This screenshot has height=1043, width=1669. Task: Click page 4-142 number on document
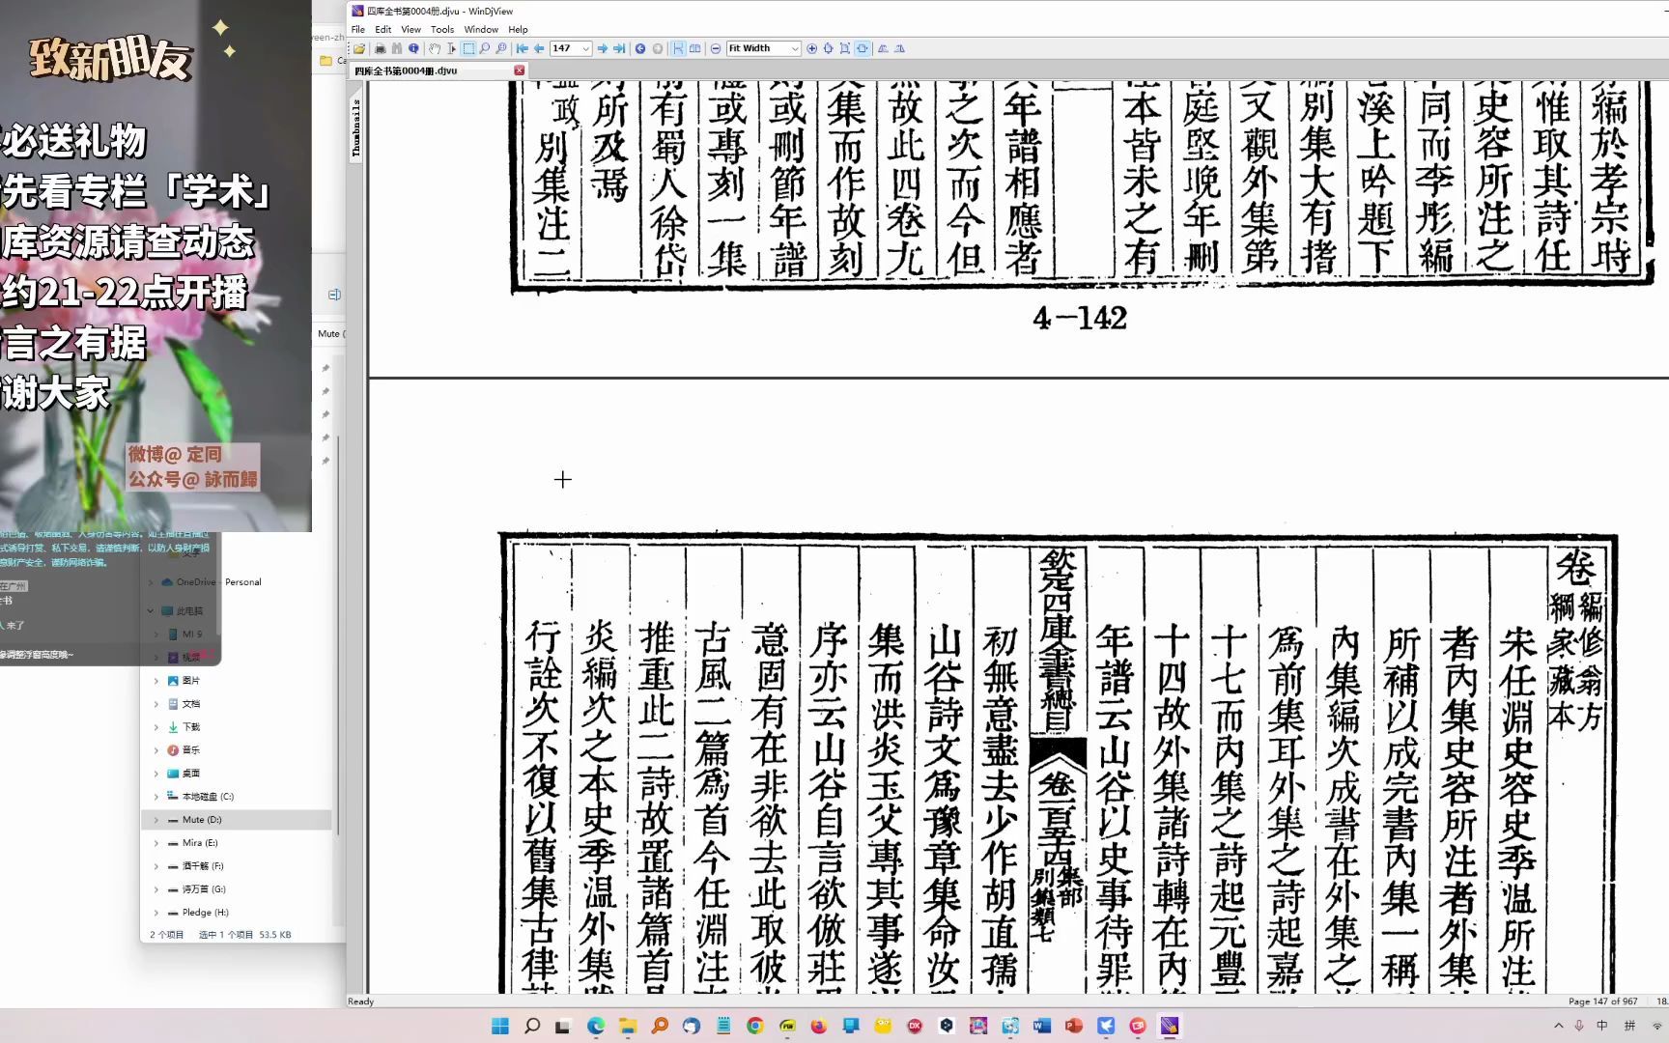tap(1080, 318)
